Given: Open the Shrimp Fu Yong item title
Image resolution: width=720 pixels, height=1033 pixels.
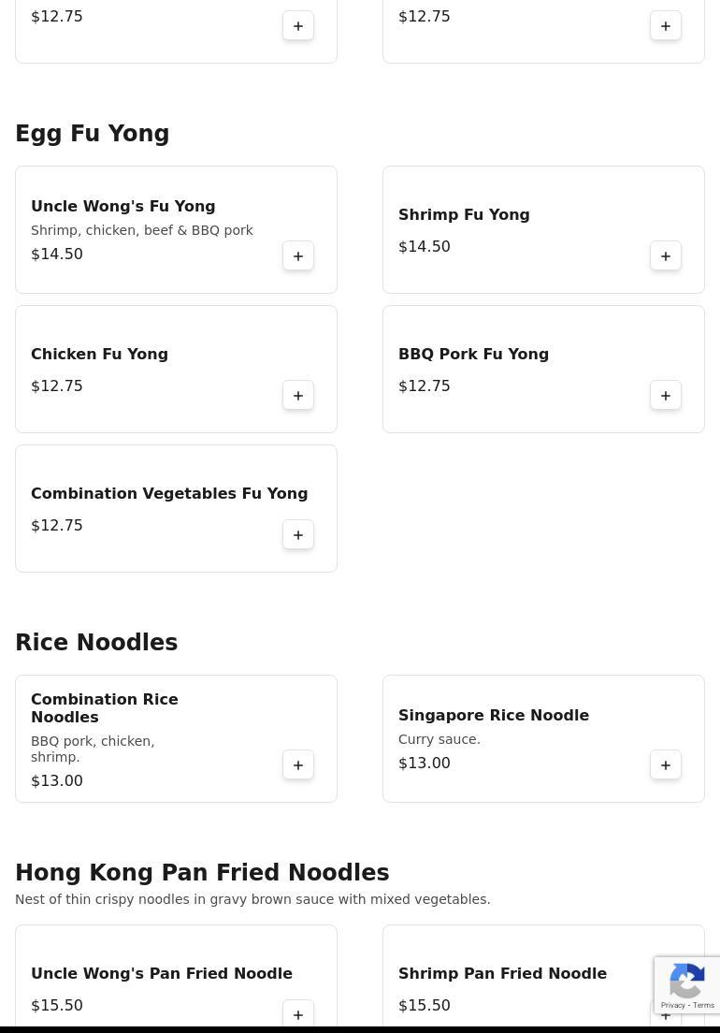Looking at the screenshot, I should click(x=464, y=215).
